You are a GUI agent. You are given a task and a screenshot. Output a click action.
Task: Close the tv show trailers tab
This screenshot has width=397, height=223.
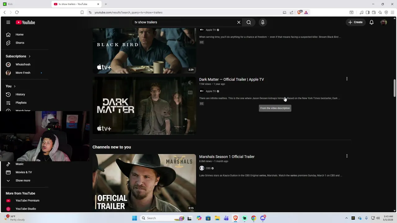pyautogui.click(x=98, y=4)
